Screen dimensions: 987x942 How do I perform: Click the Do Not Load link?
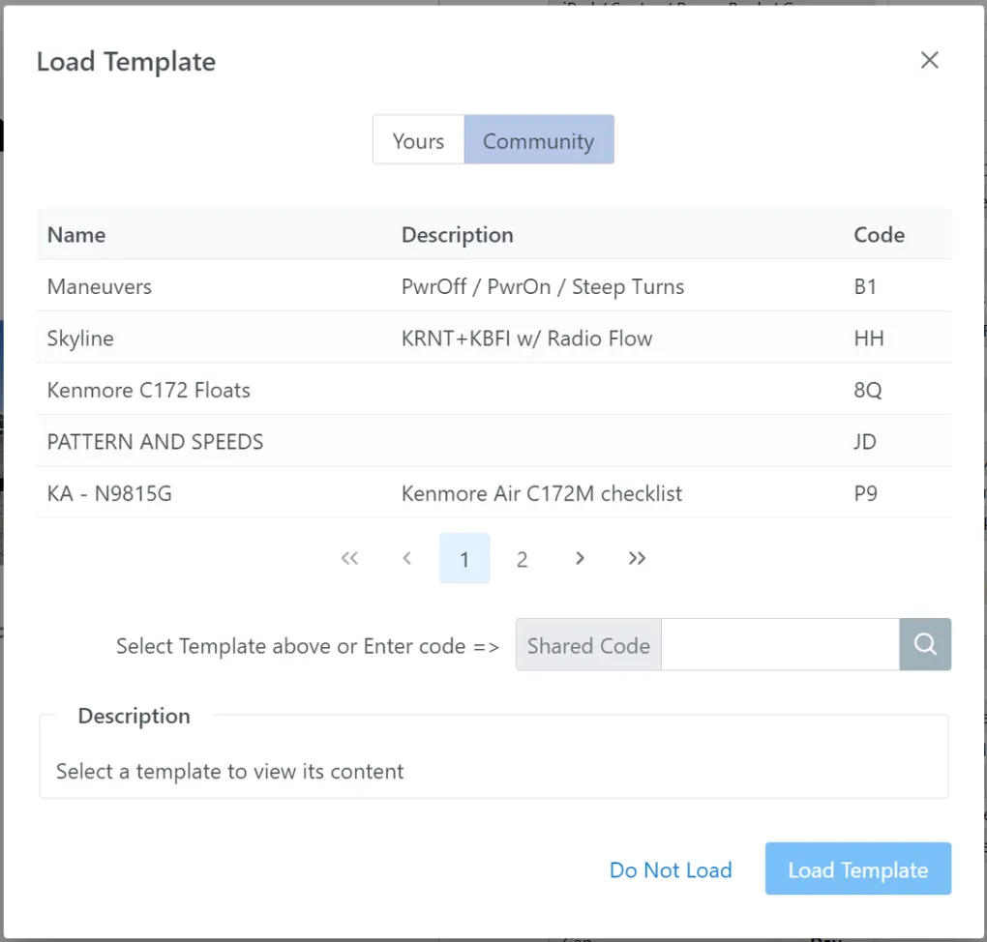[x=670, y=870]
